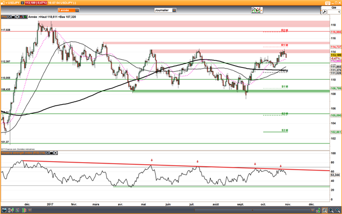Image resolution: width=342 pixels, height=214 pixels.
Task: Open the 'Journalier' timeframe dropdown
Action: [x=165, y=10]
